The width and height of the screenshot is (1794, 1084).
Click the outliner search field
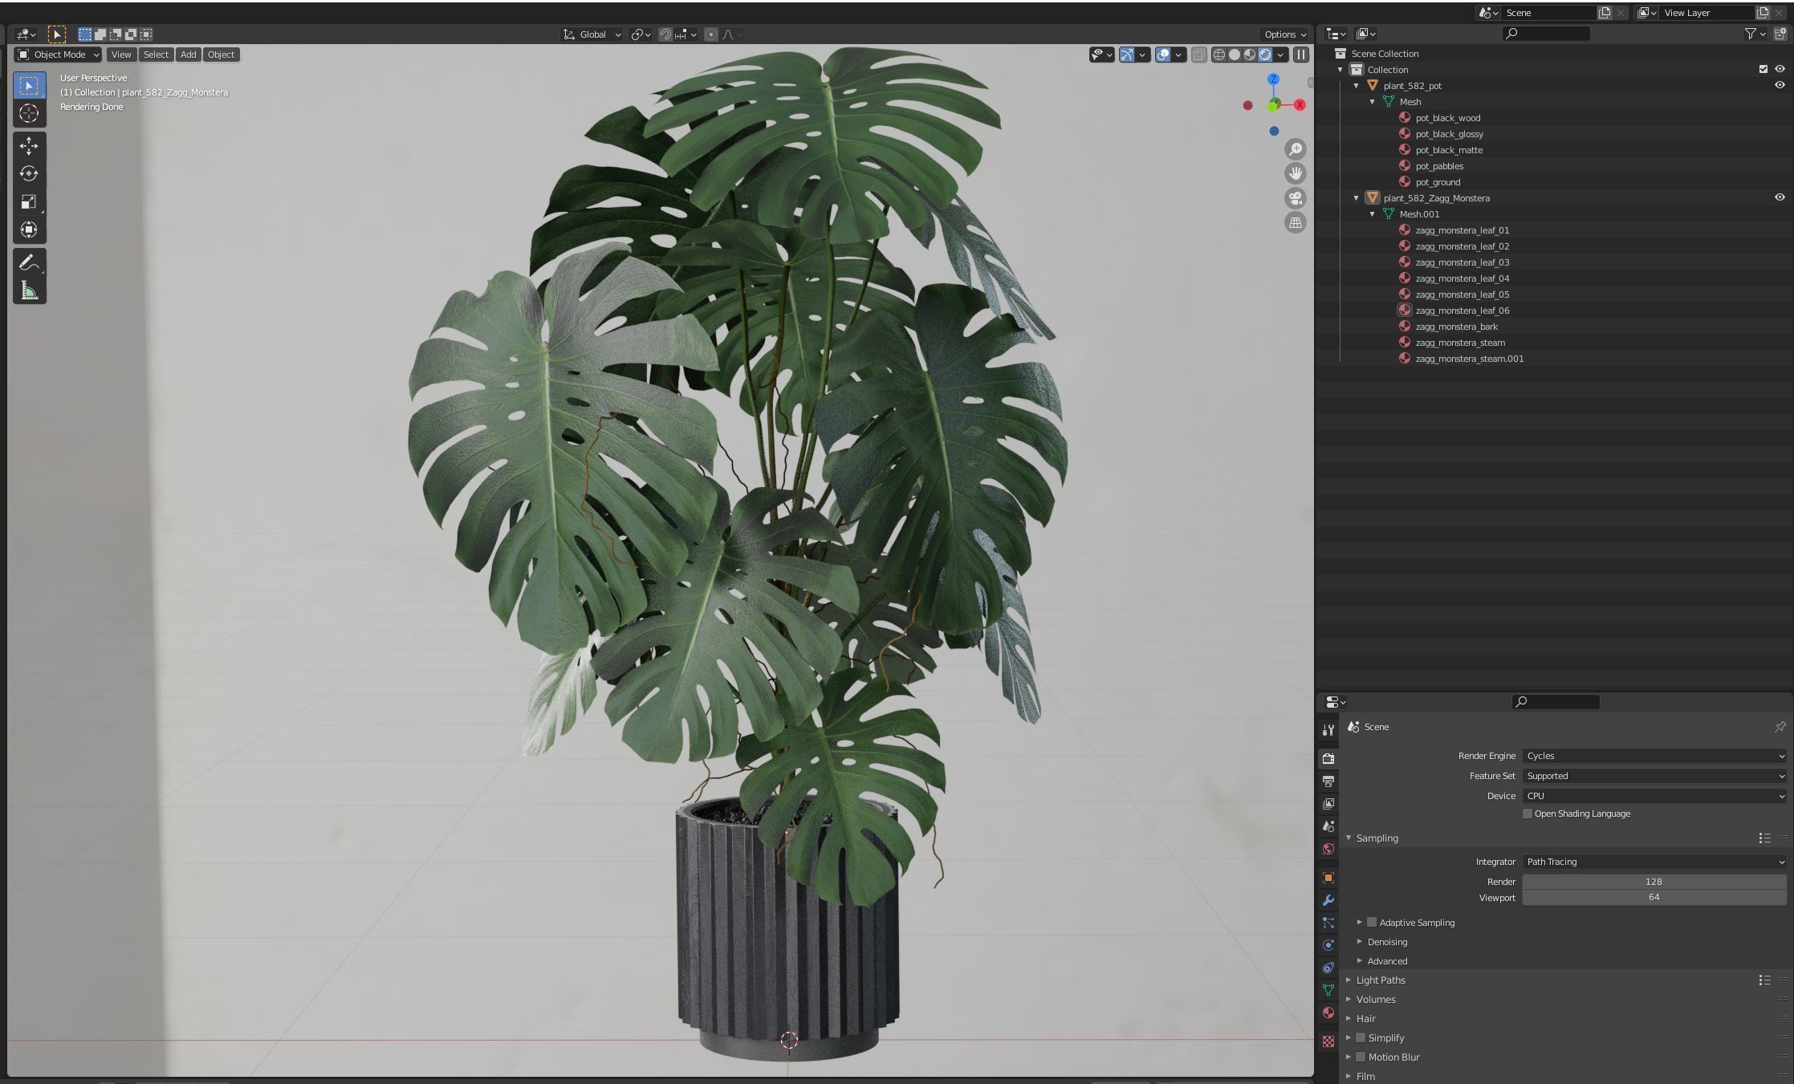(x=1546, y=34)
